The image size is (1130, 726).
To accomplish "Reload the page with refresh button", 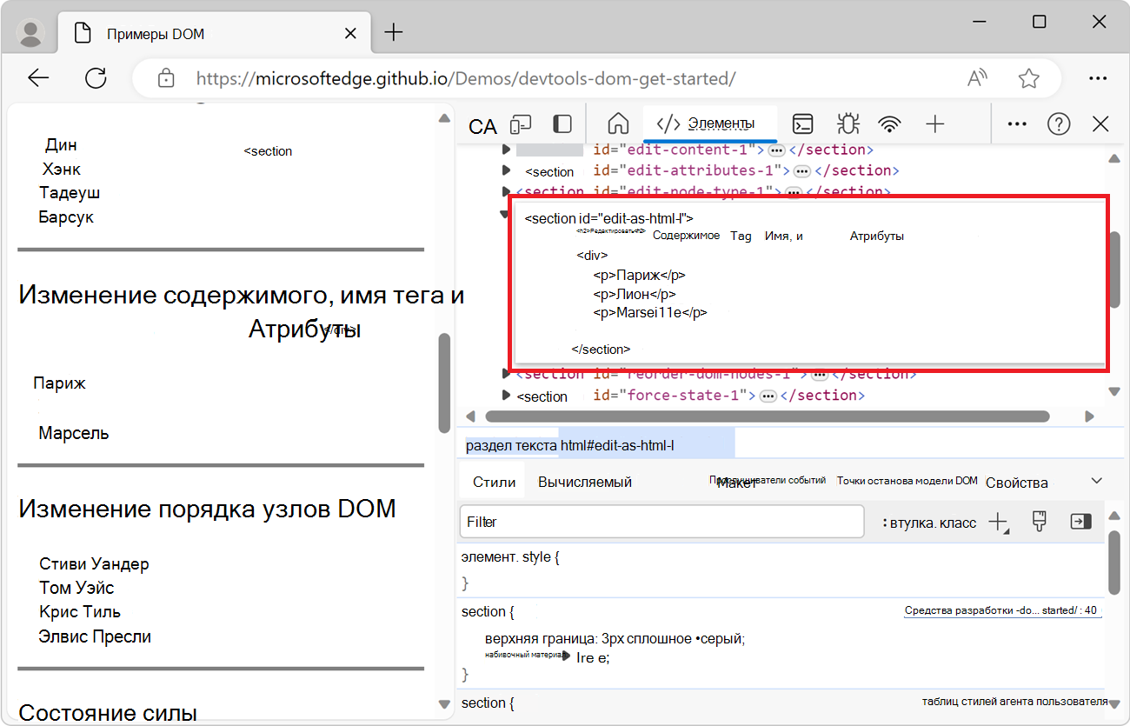I will click(x=96, y=77).
